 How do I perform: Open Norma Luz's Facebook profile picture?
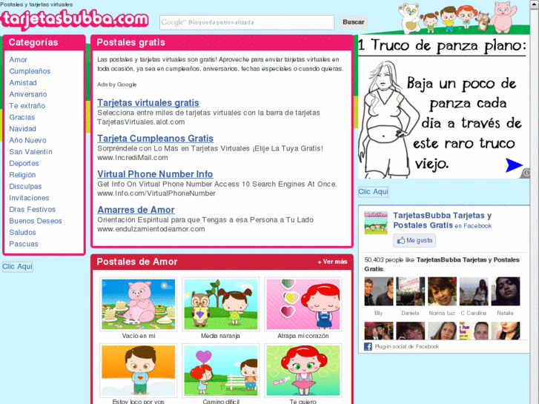tap(442, 291)
